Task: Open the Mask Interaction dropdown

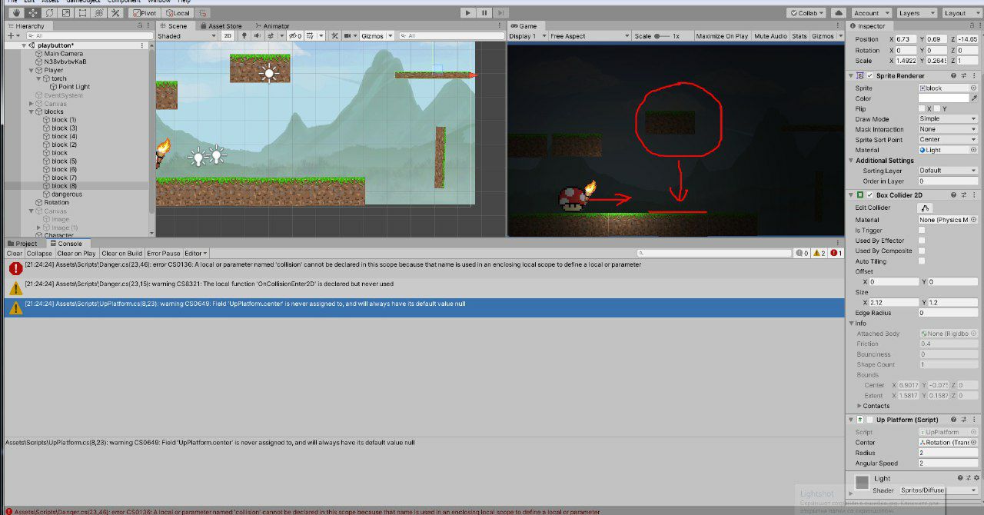Action: pyautogui.click(x=948, y=129)
